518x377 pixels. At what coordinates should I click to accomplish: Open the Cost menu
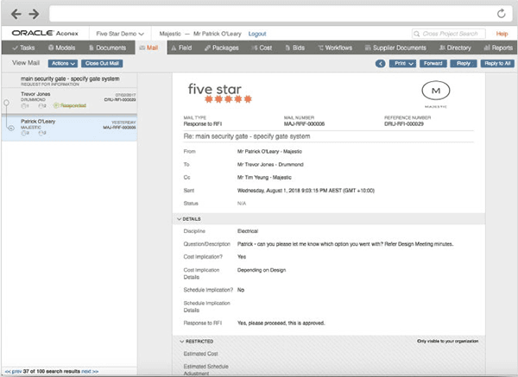click(262, 47)
